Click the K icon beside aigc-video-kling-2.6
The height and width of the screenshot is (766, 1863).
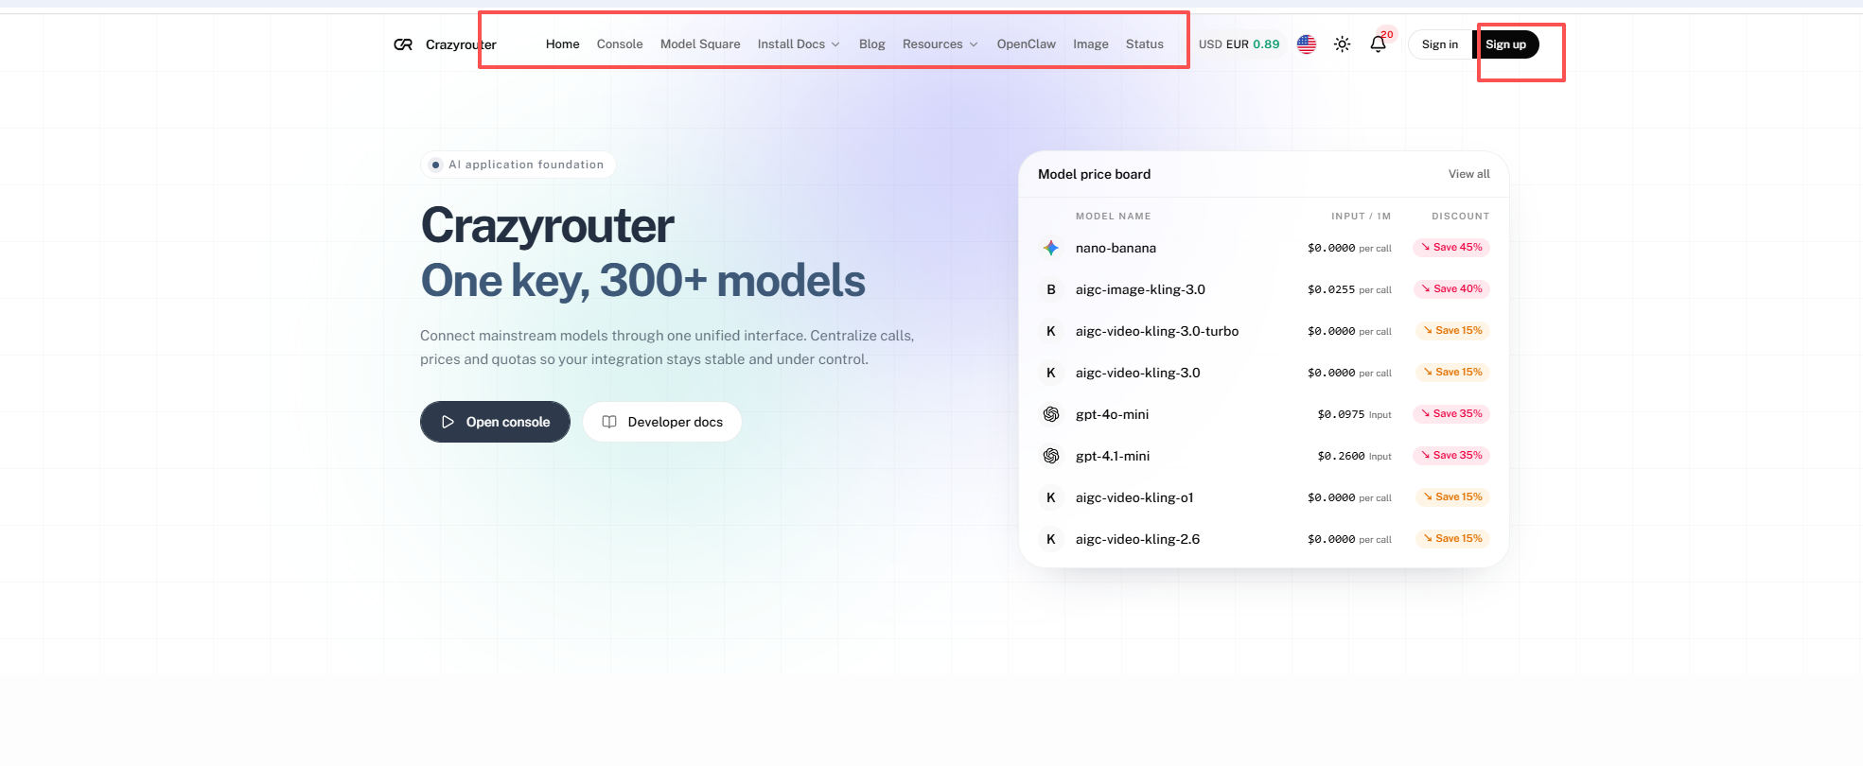click(x=1050, y=539)
